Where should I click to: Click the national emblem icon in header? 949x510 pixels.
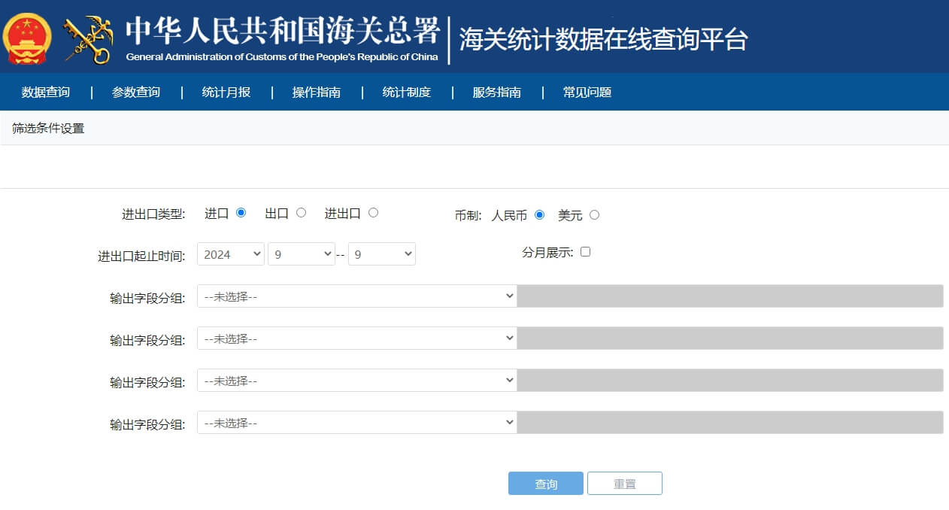(27, 38)
